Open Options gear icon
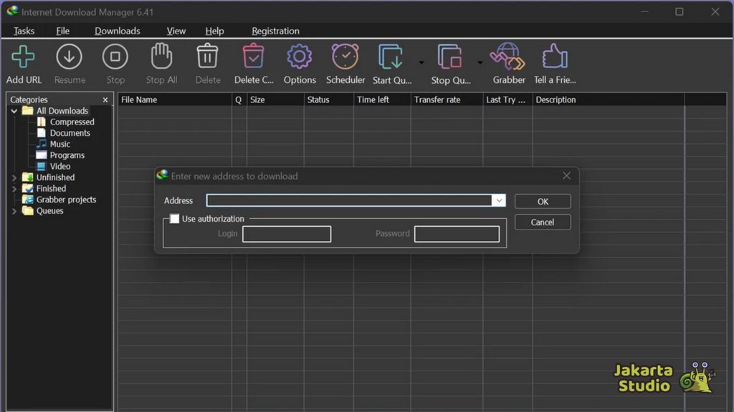Image resolution: width=734 pixels, height=412 pixels. click(x=300, y=57)
